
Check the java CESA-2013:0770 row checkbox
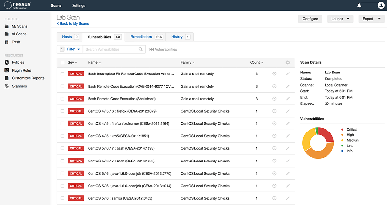point(63,173)
